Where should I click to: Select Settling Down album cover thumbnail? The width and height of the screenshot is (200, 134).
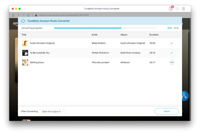[x=25, y=63]
